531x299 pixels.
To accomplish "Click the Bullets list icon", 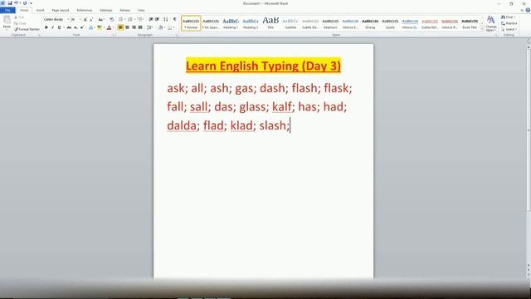I will pos(120,19).
